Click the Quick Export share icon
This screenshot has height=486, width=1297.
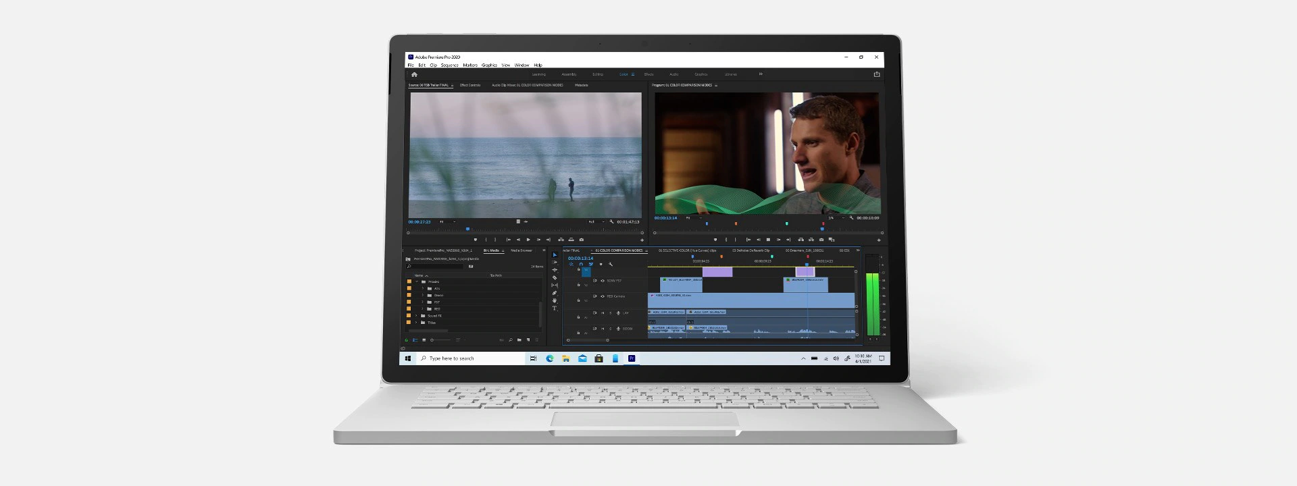pyautogui.click(x=877, y=74)
